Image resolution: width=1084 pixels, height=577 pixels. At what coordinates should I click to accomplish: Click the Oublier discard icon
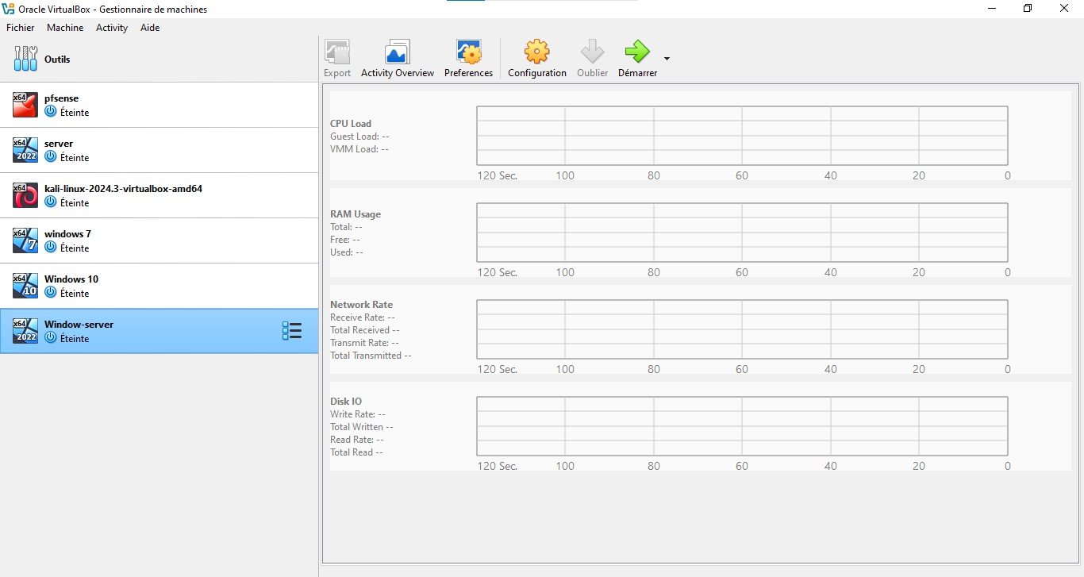pyautogui.click(x=592, y=53)
